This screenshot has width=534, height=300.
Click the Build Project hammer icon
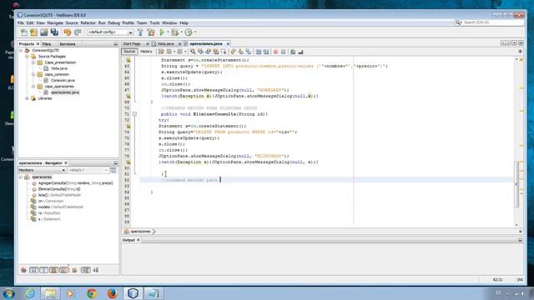click(x=140, y=32)
